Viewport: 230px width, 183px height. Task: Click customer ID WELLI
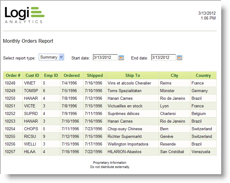pyautogui.click(x=30, y=144)
